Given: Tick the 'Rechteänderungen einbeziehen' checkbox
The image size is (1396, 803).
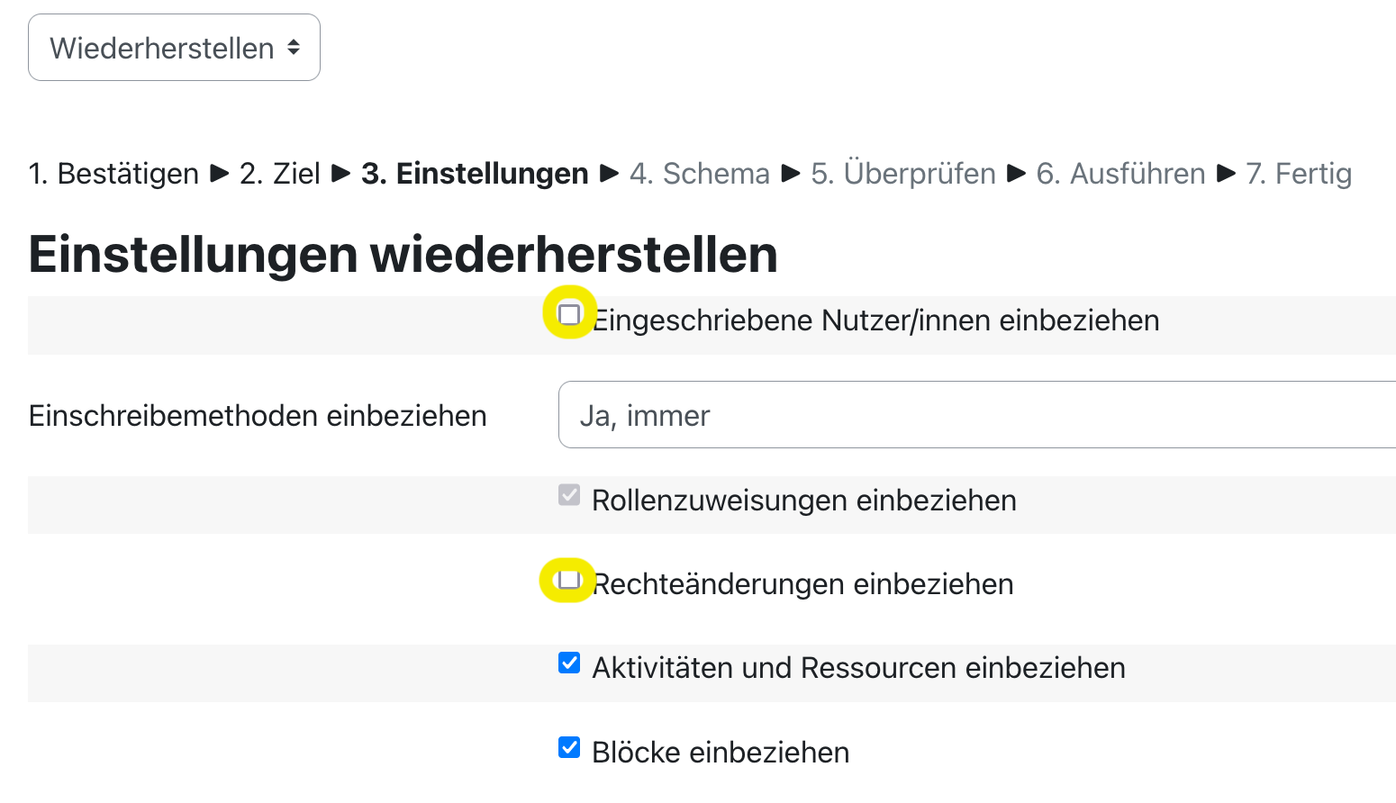Looking at the screenshot, I should [x=569, y=579].
